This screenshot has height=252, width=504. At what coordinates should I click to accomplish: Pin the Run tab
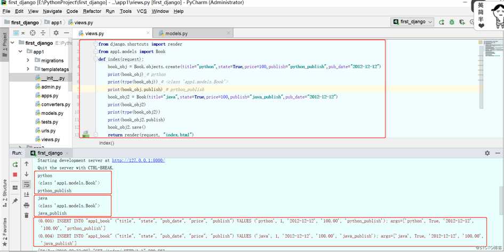point(15,201)
